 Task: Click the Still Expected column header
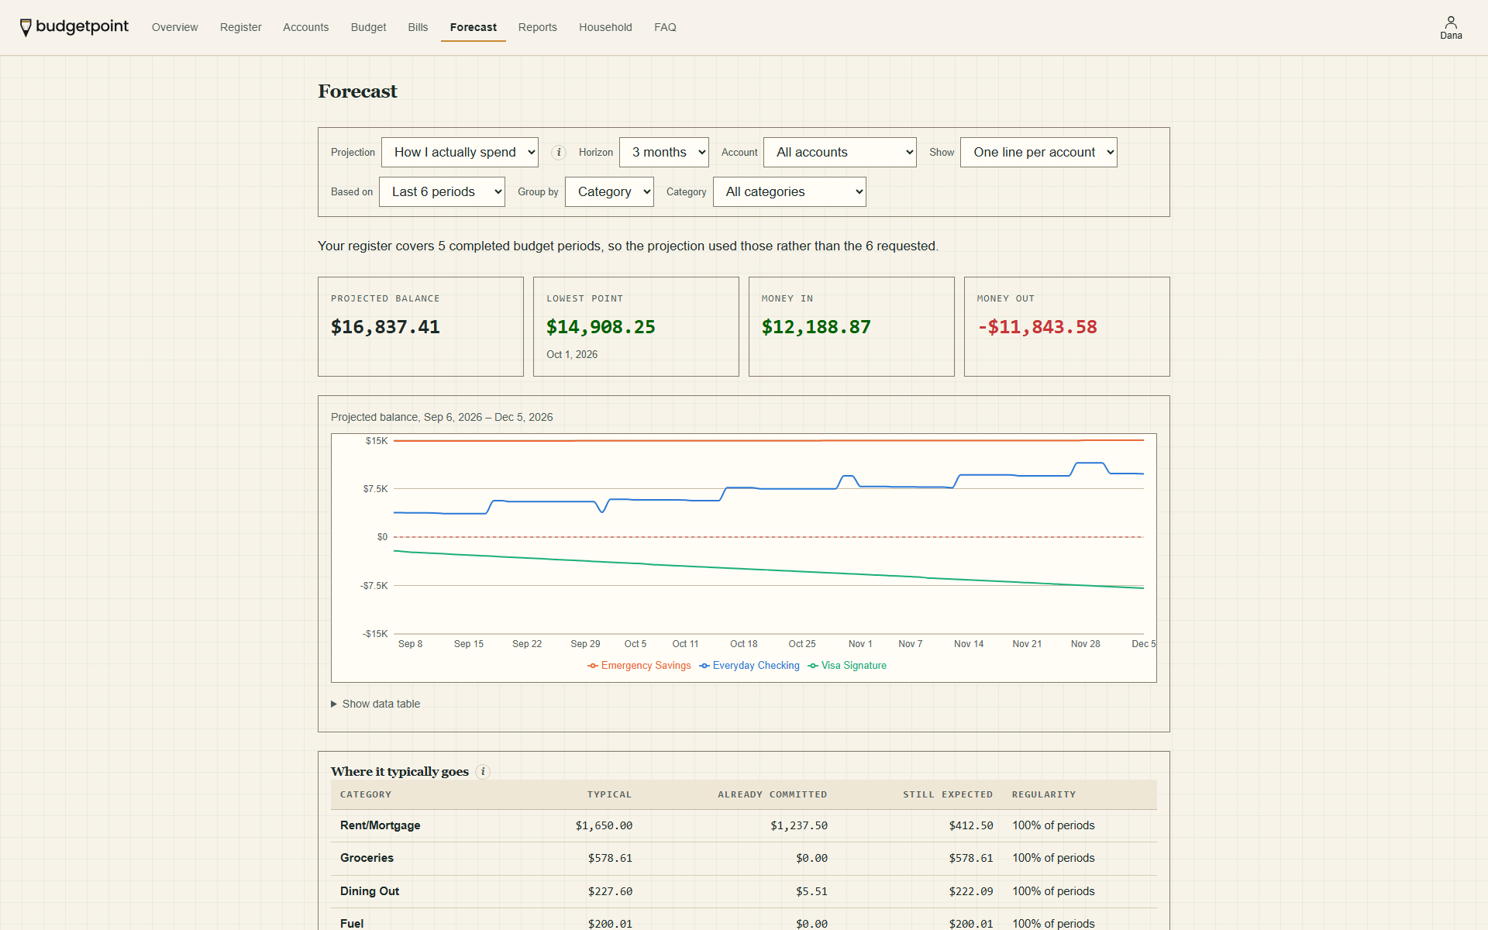tap(948, 794)
